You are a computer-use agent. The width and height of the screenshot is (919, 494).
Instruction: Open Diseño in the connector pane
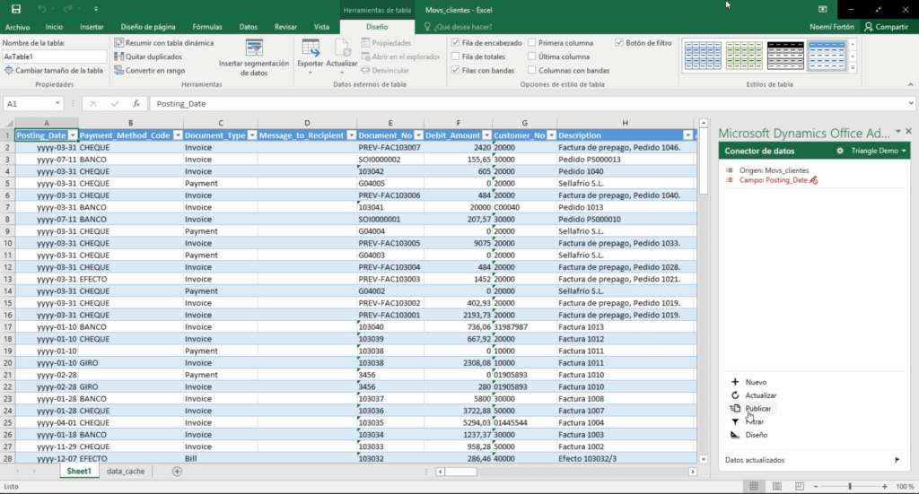(756, 435)
